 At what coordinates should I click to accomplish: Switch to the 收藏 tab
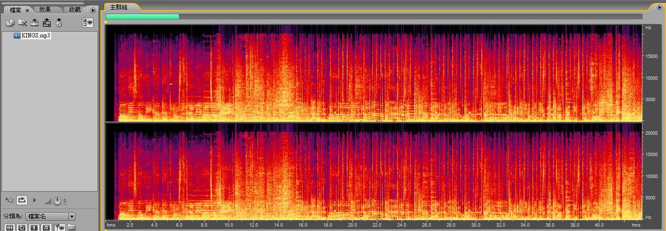[75, 10]
